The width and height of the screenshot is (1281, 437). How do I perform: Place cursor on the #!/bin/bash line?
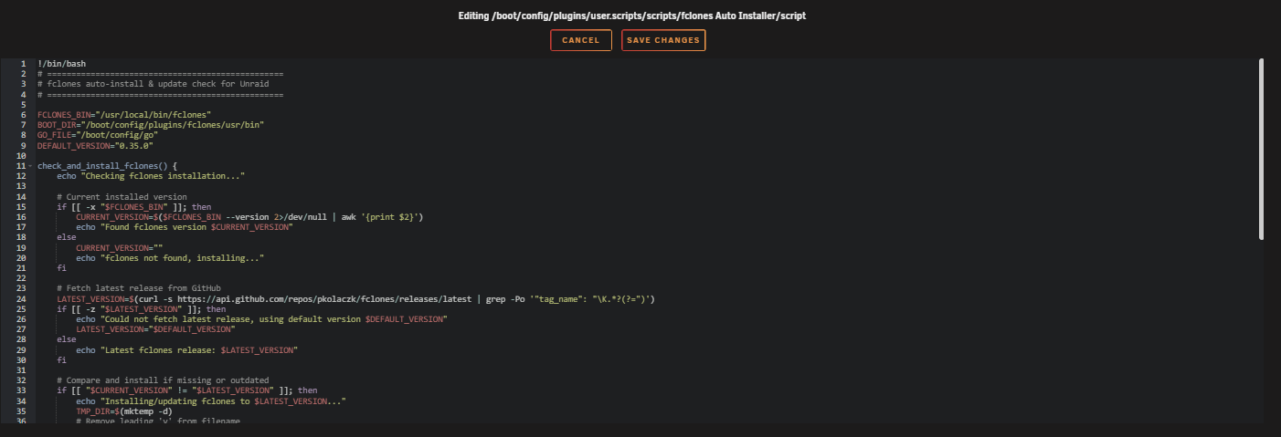62,64
